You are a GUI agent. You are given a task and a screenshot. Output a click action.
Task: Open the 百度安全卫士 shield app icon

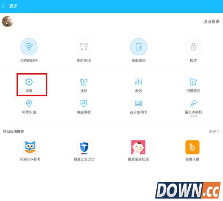point(84,147)
